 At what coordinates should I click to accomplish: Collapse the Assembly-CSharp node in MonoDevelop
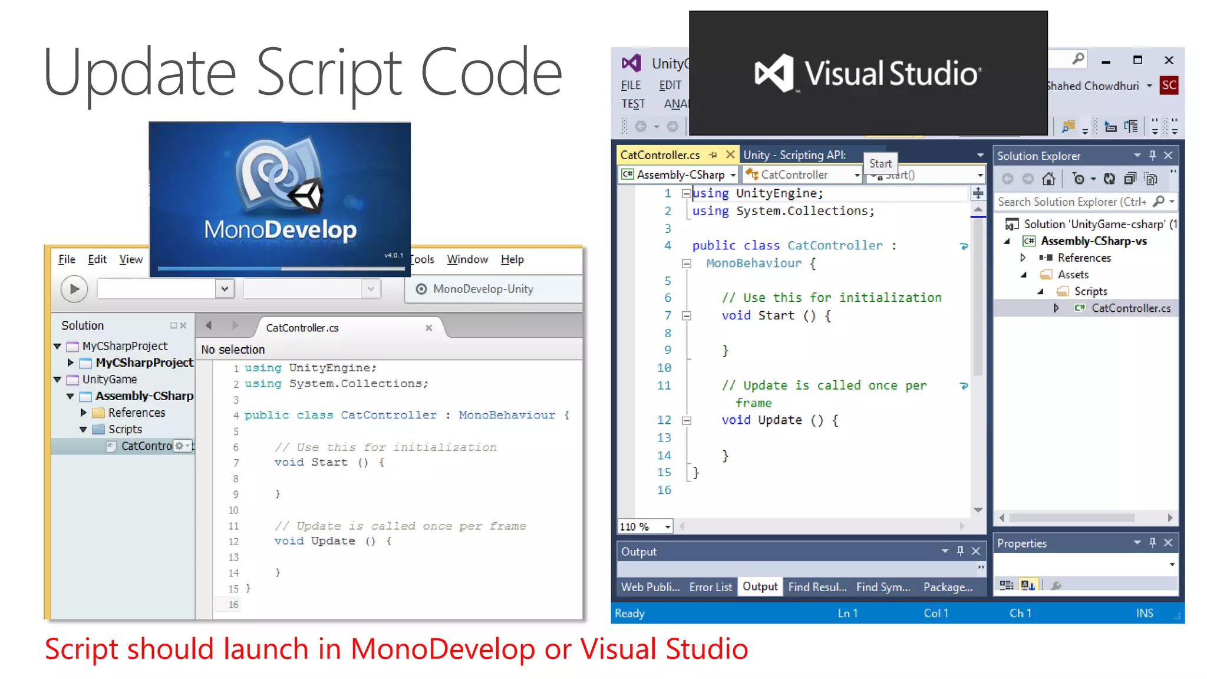pyautogui.click(x=70, y=396)
